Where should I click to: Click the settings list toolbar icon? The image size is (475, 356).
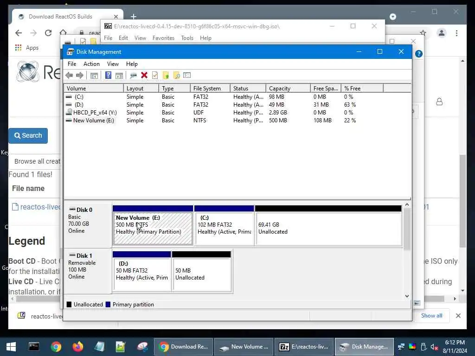coord(187,75)
